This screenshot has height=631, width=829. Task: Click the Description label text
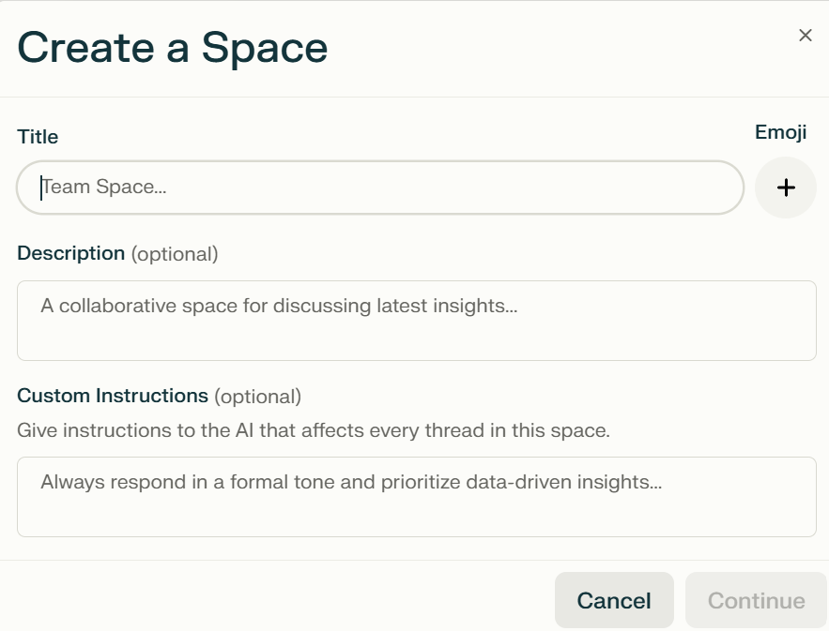70,253
